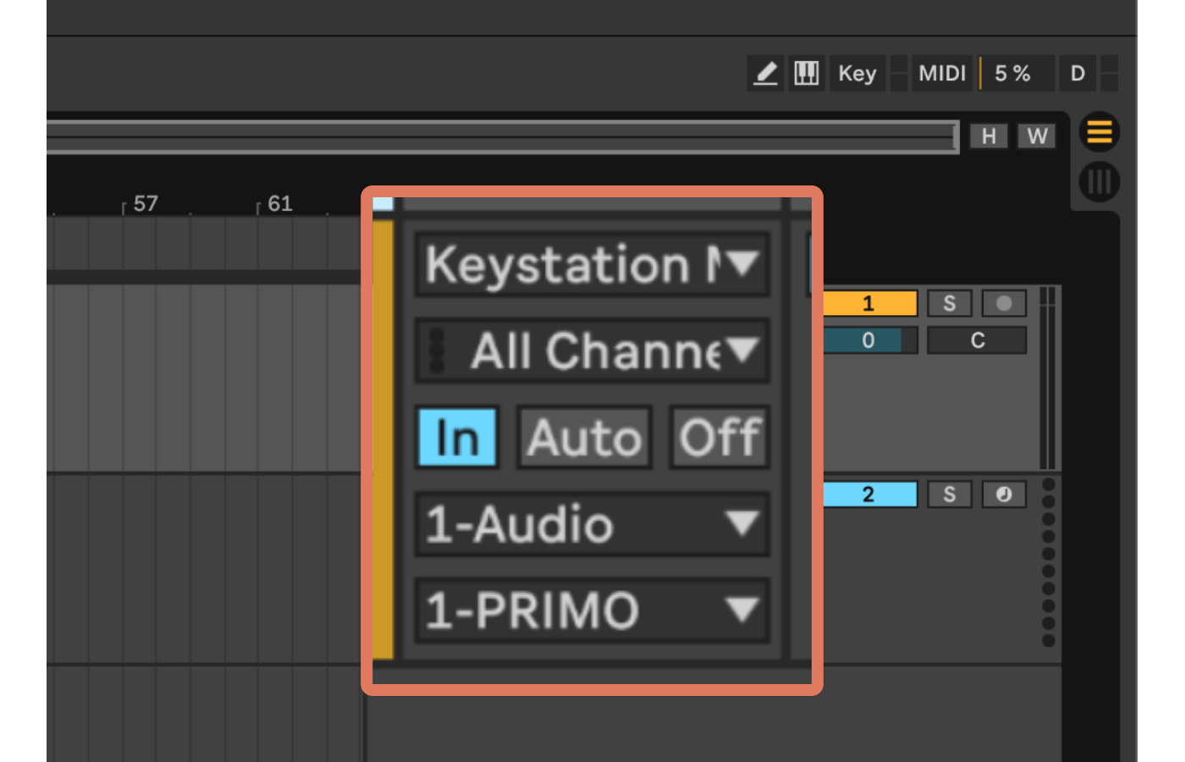
Task: Arm track 2 with the record icon
Action: (x=1004, y=494)
